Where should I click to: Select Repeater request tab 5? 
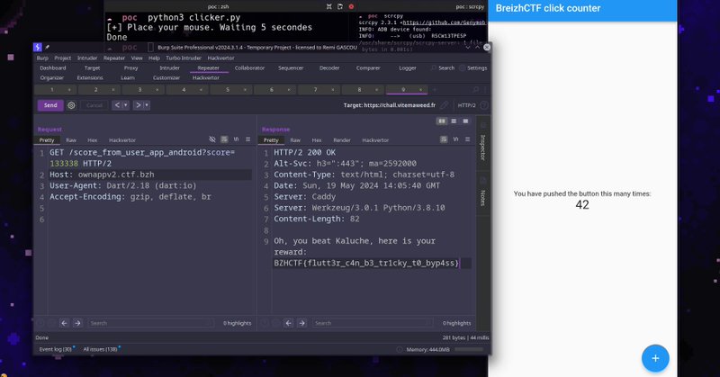click(228, 90)
